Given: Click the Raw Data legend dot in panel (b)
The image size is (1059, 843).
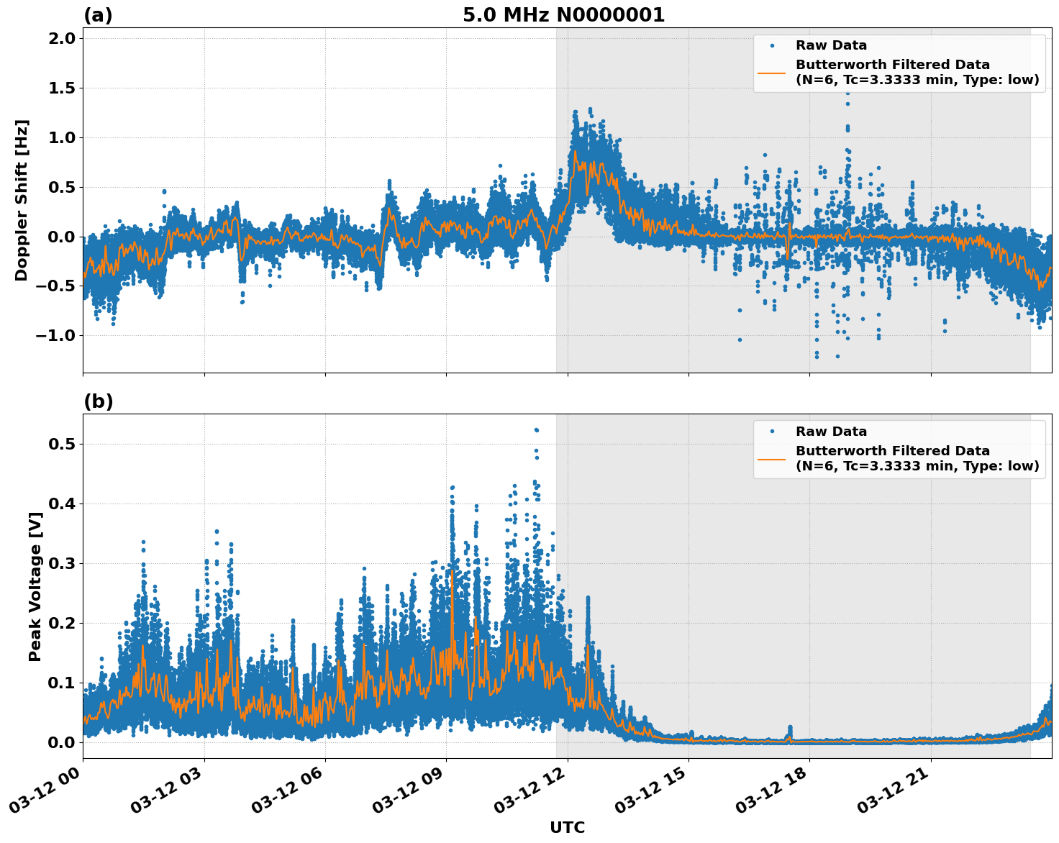Looking at the screenshot, I should click(773, 431).
